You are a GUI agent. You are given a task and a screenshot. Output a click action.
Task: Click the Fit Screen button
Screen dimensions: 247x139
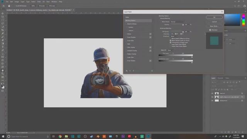pyautogui.click(x=42, y=6)
